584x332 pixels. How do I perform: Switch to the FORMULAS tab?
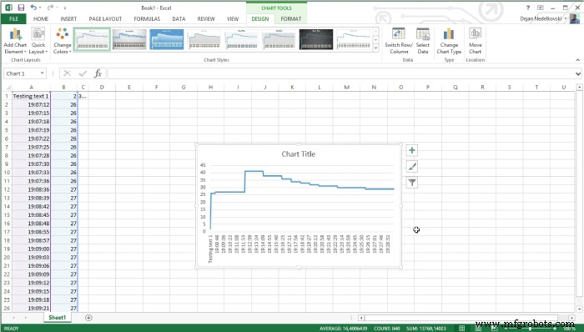click(x=147, y=18)
